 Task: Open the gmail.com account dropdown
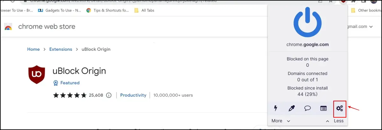(359, 27)
